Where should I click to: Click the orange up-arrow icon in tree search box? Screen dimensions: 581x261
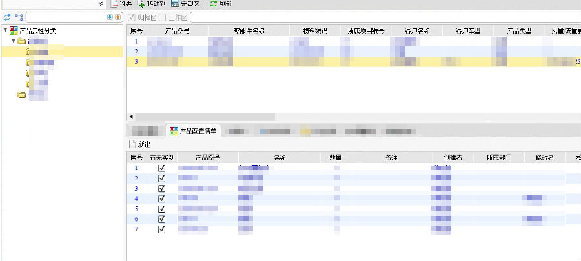(117, 17)
